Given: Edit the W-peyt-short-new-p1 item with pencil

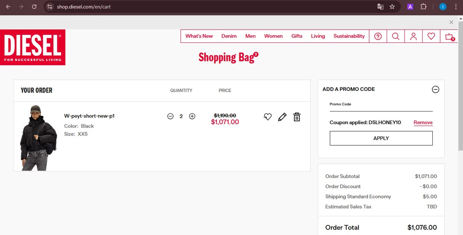Looking at the screenshot, I should [x=282, y=117].
